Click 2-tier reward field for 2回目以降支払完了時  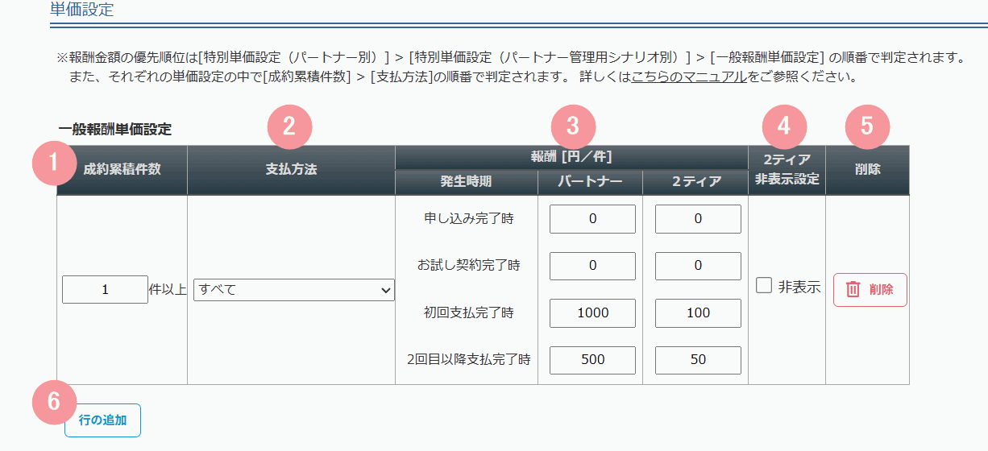(698, 360)
